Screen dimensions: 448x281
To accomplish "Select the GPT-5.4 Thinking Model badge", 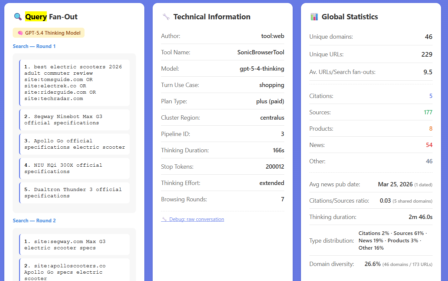I will [48, 33].
